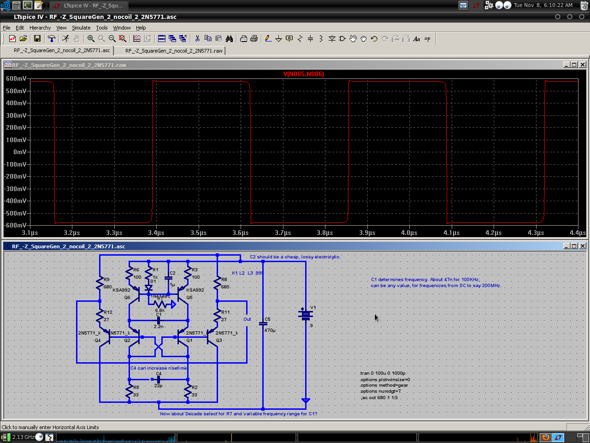Click the 'C2 should be a cheap' comment

[295, 257]
